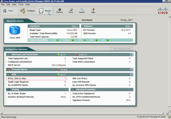171x119 pixels.
Task: Click the Hardware More link
Action: tap(75, 26)
